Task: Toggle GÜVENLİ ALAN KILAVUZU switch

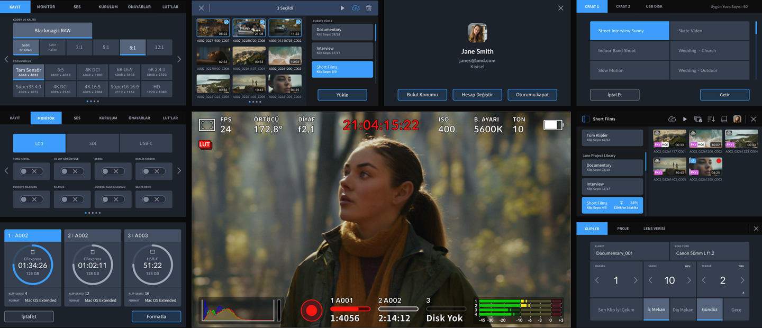Action: coord(113,199)
